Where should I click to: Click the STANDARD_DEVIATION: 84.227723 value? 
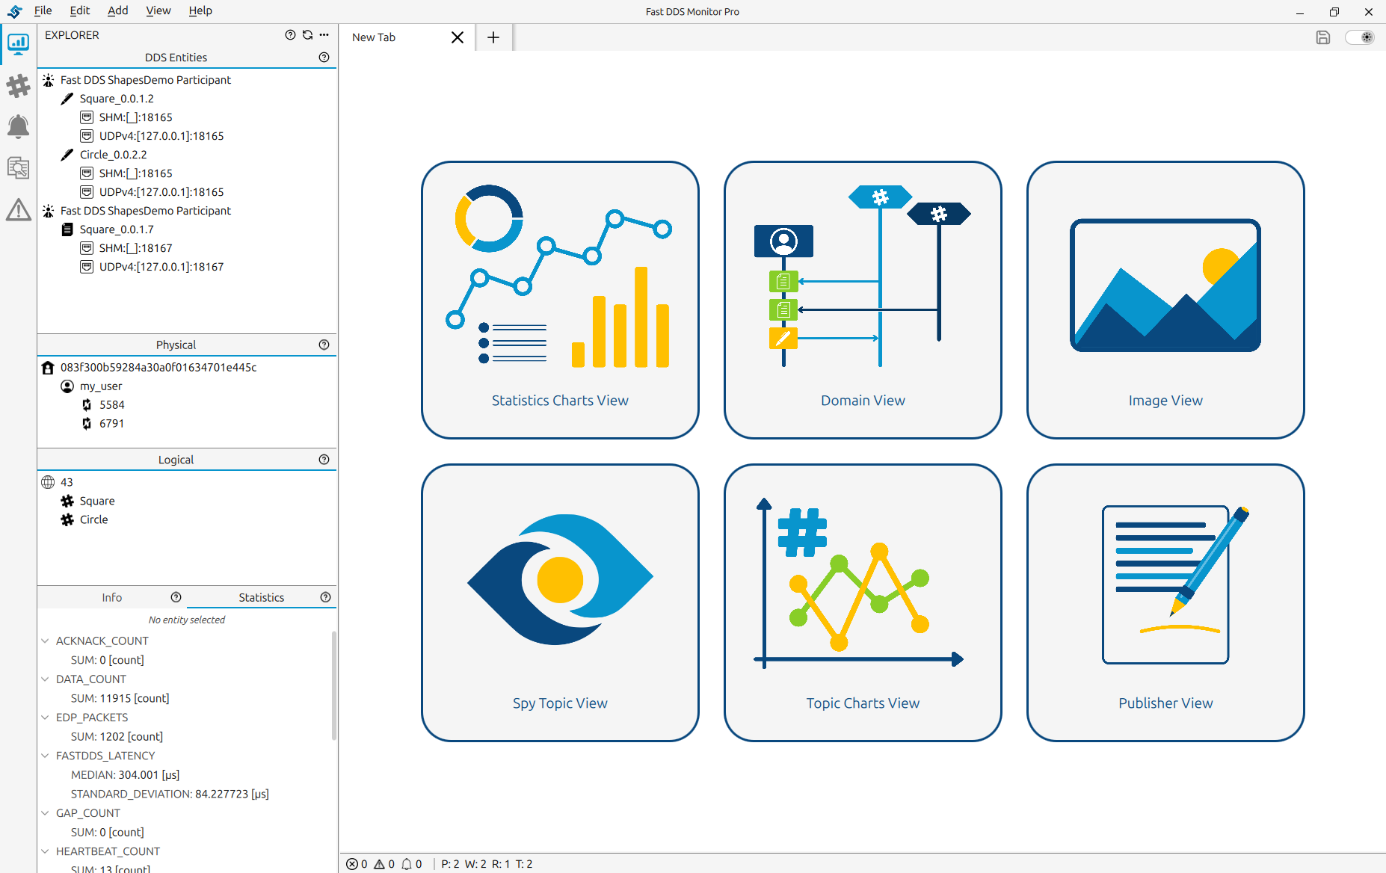170,794
